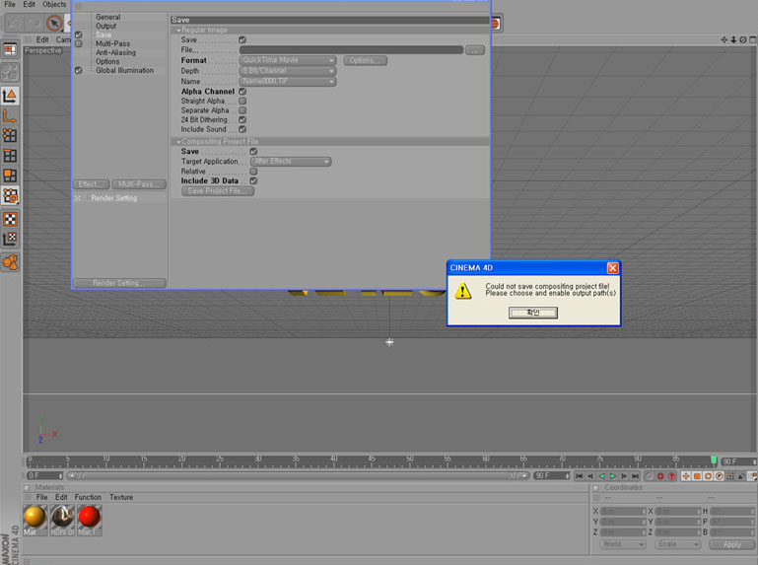Toggle the Alpha Channel checkbox
The height and width of the screenshot is (565, 758).
pyautogui.click(x=242, y=91)
